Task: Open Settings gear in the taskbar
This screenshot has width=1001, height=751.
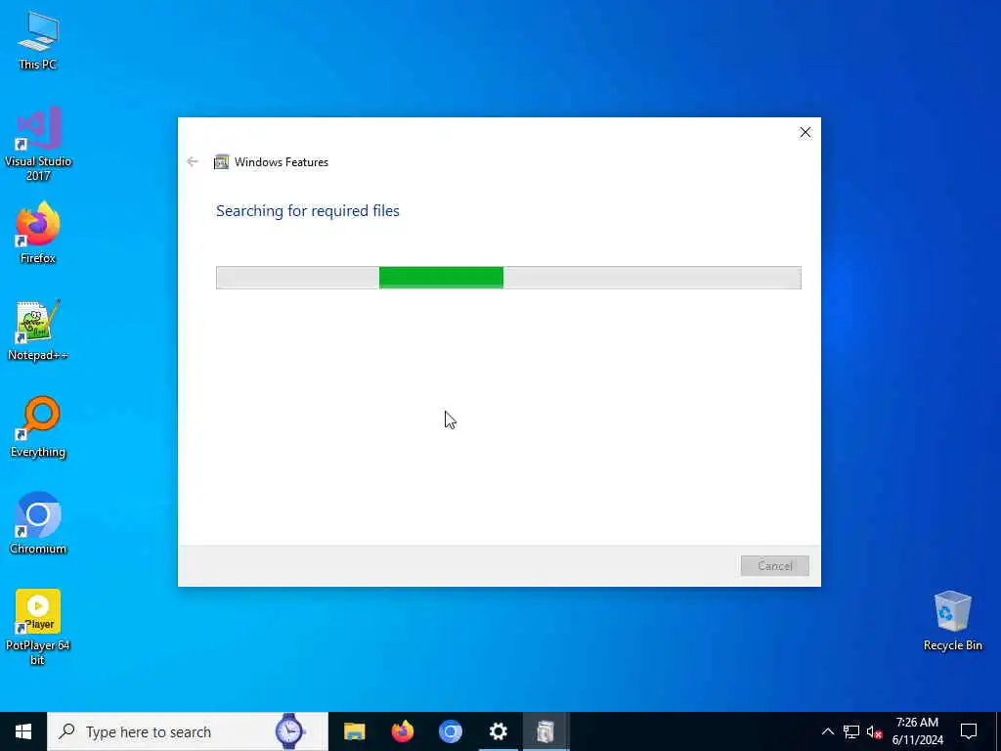Action: (498, 731)
